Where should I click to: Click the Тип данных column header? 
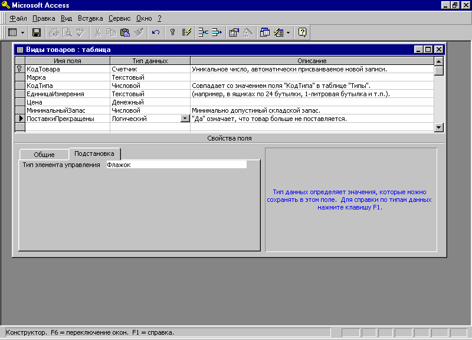[150, 61]
